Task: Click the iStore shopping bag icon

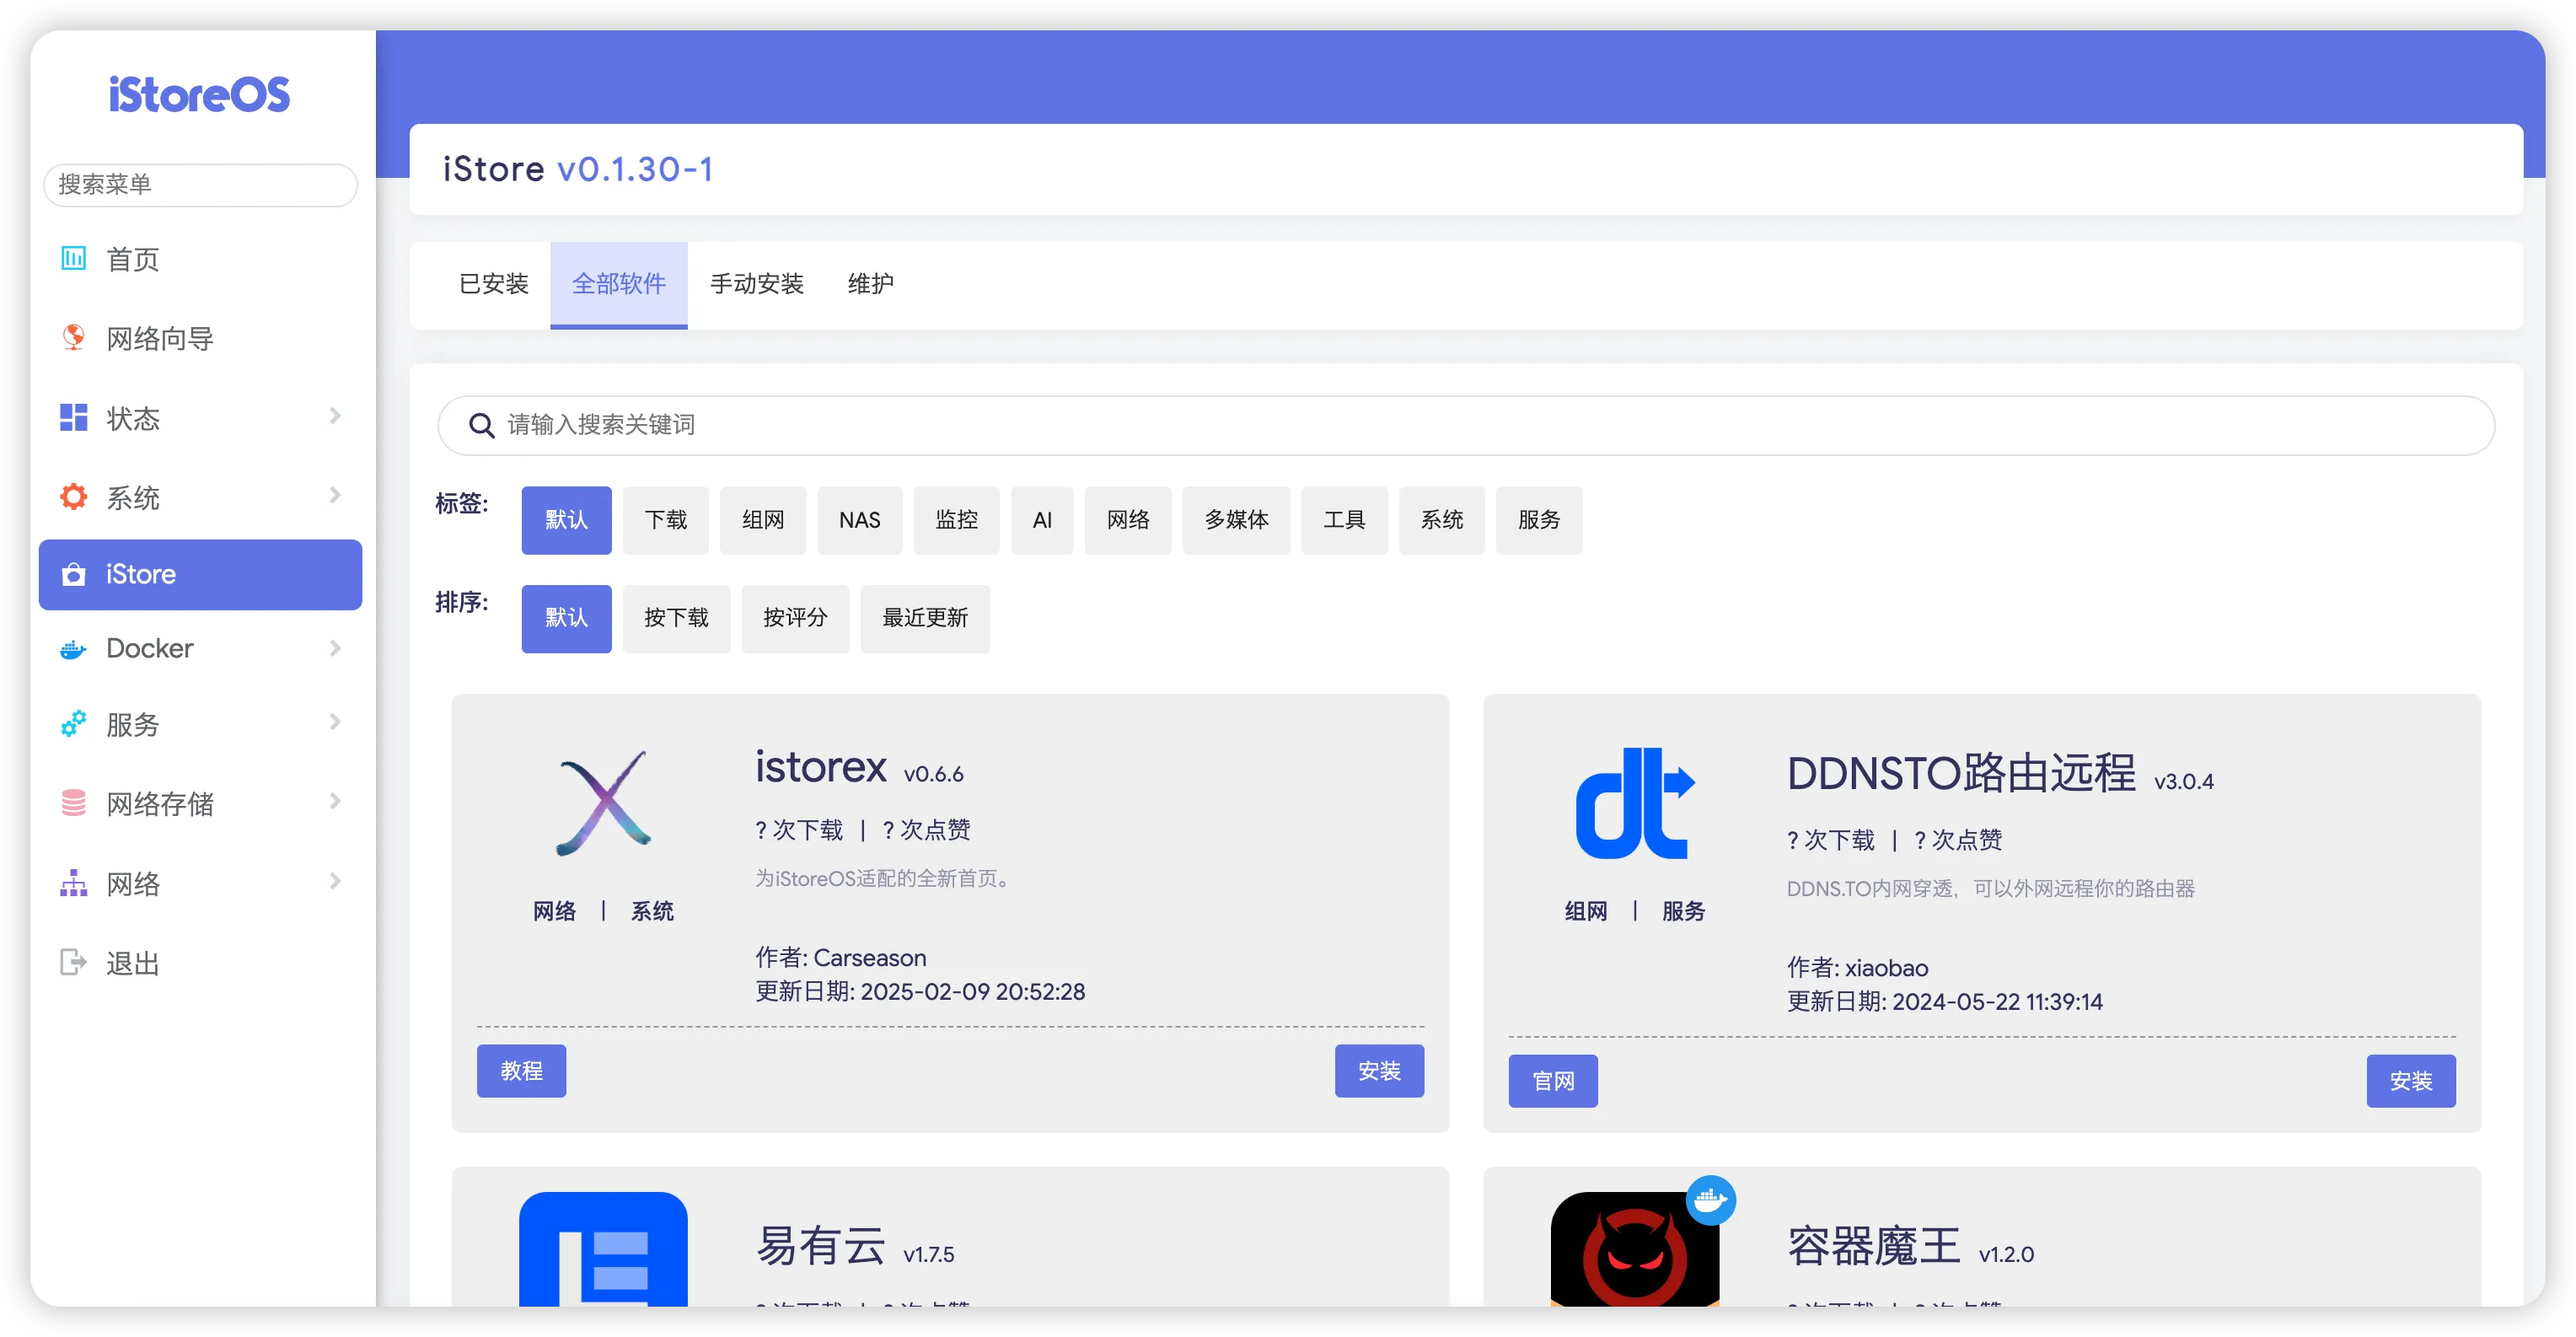Action: pos(73,575)
